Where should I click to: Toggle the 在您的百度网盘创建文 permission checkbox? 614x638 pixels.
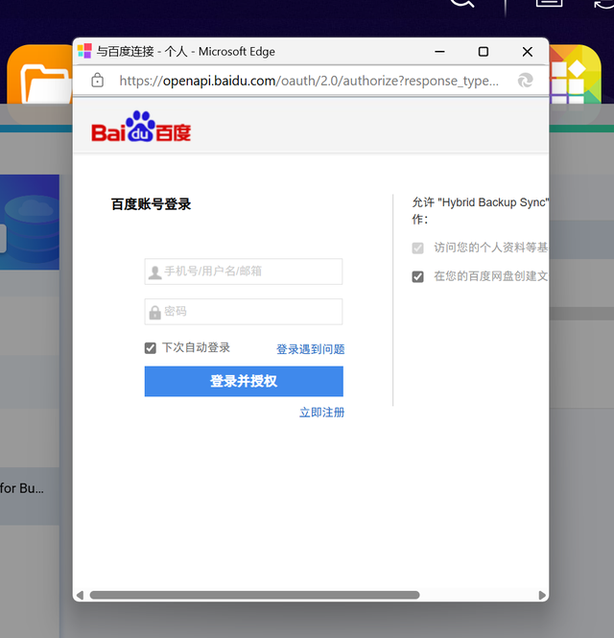(417, 276)
